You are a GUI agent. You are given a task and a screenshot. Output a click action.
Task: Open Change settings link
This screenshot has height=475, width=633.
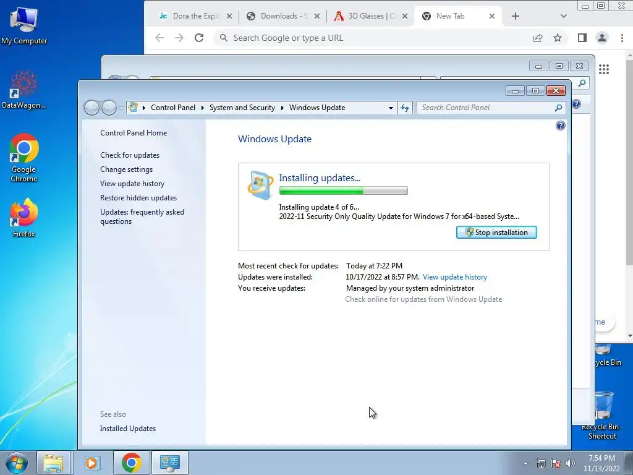pos(126,169)
